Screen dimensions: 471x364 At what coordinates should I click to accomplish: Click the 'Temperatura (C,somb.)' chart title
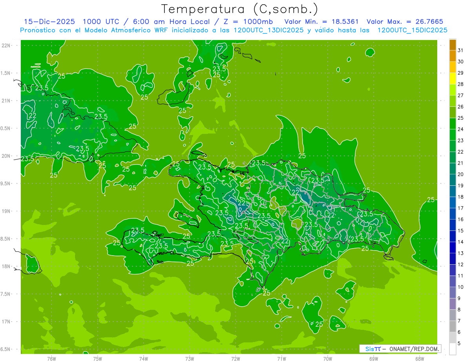pyautogui.click(x=240, y=9)
